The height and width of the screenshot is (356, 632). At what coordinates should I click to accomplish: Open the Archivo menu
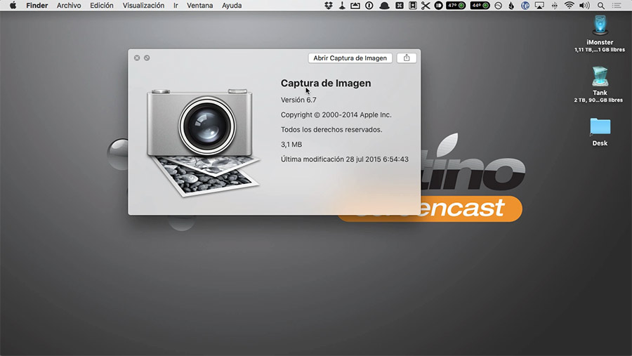(69, 6)
